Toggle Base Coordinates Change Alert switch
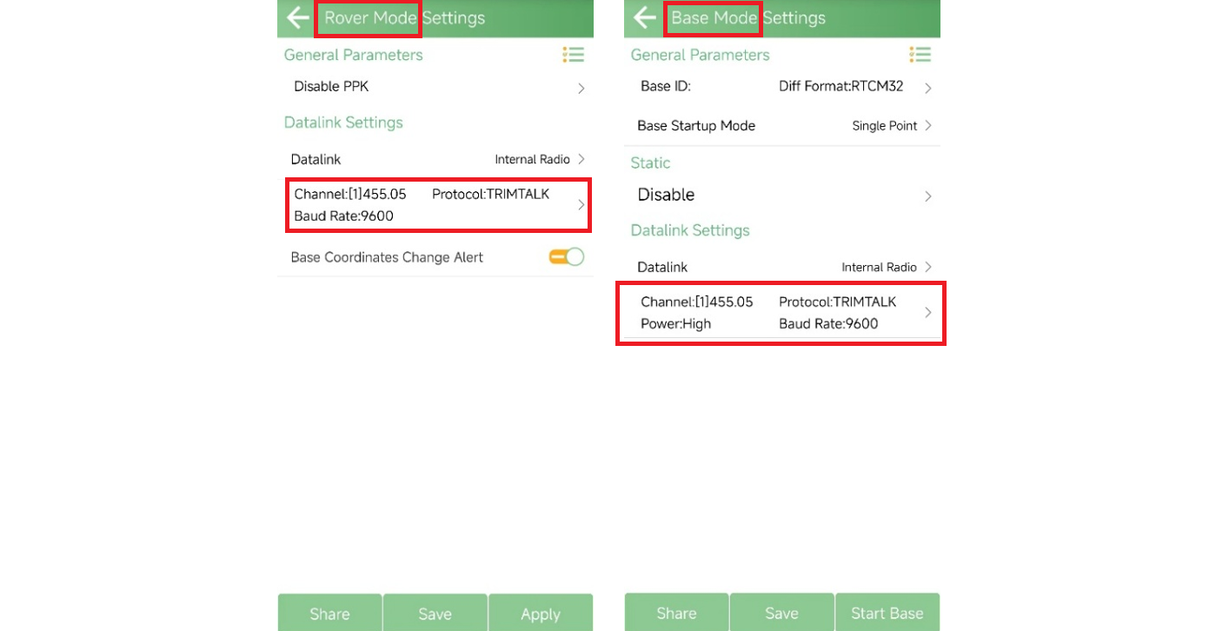The width and height of the screenshot is (1216, 631). coord(567,257)
